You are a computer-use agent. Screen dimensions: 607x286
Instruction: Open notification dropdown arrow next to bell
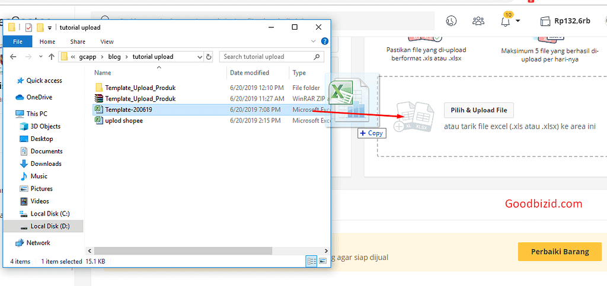pyautogui.click(x=518, y=21)
